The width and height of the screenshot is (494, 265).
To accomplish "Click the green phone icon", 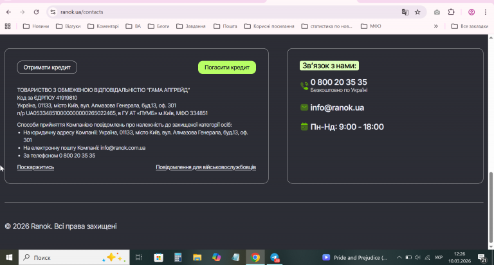I will [x=304, y=86].
